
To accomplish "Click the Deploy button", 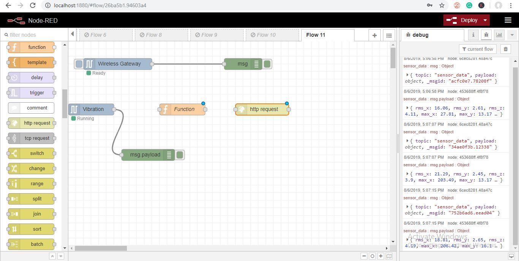I will click(x=462, y=20).
